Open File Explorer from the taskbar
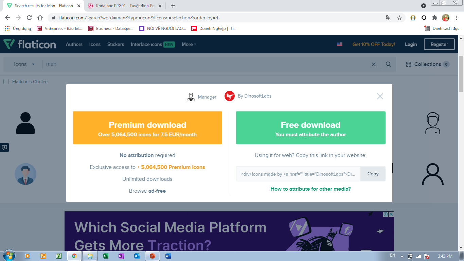The image size is (464, 261). pos(90,256)
